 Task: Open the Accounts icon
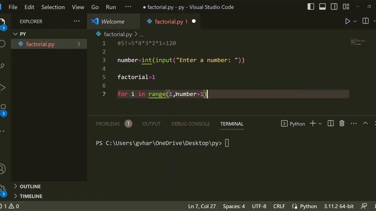pos(2,169)
